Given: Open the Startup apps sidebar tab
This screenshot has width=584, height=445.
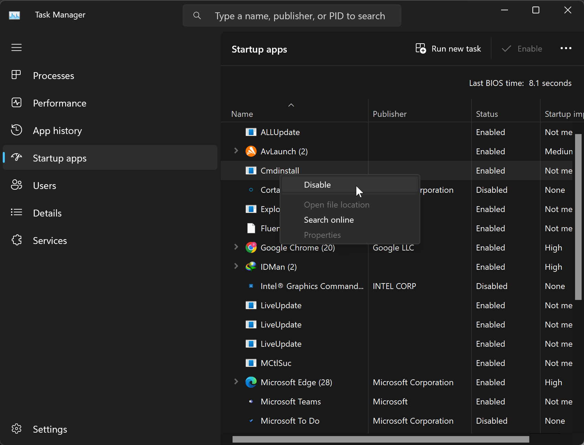Looking at the screenshot, I should [110, 158].
